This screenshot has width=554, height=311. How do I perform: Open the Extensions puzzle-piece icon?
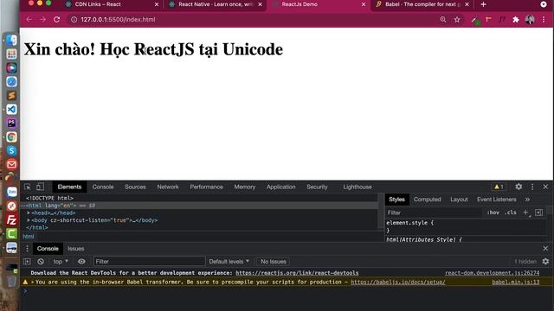click(x=516, y=19)
